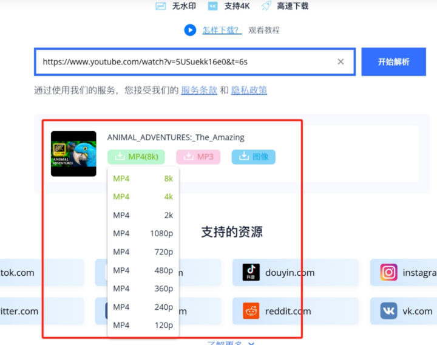Click the 支持的资源 heading
The image size is (437, 345).
[232, 232]
